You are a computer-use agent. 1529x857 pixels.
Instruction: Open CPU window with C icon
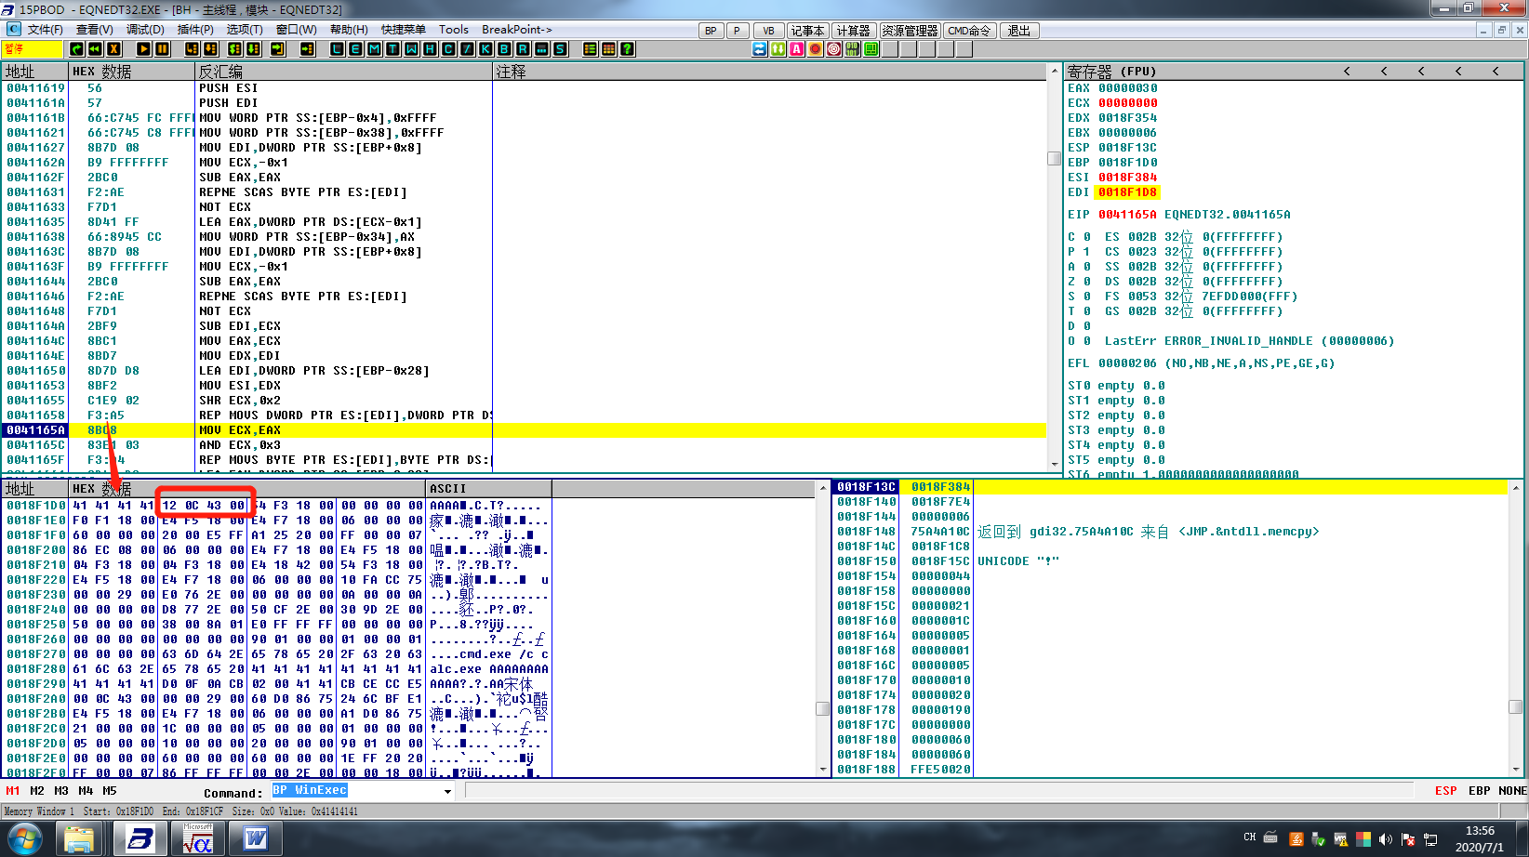(x=449, y=49)
